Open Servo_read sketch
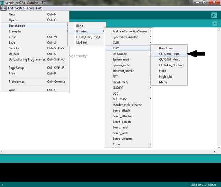 coord(128,127)
